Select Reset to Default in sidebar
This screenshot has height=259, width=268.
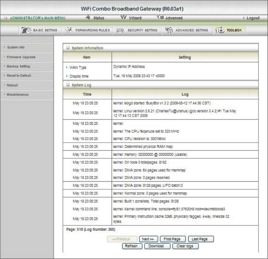coord(19,75)
